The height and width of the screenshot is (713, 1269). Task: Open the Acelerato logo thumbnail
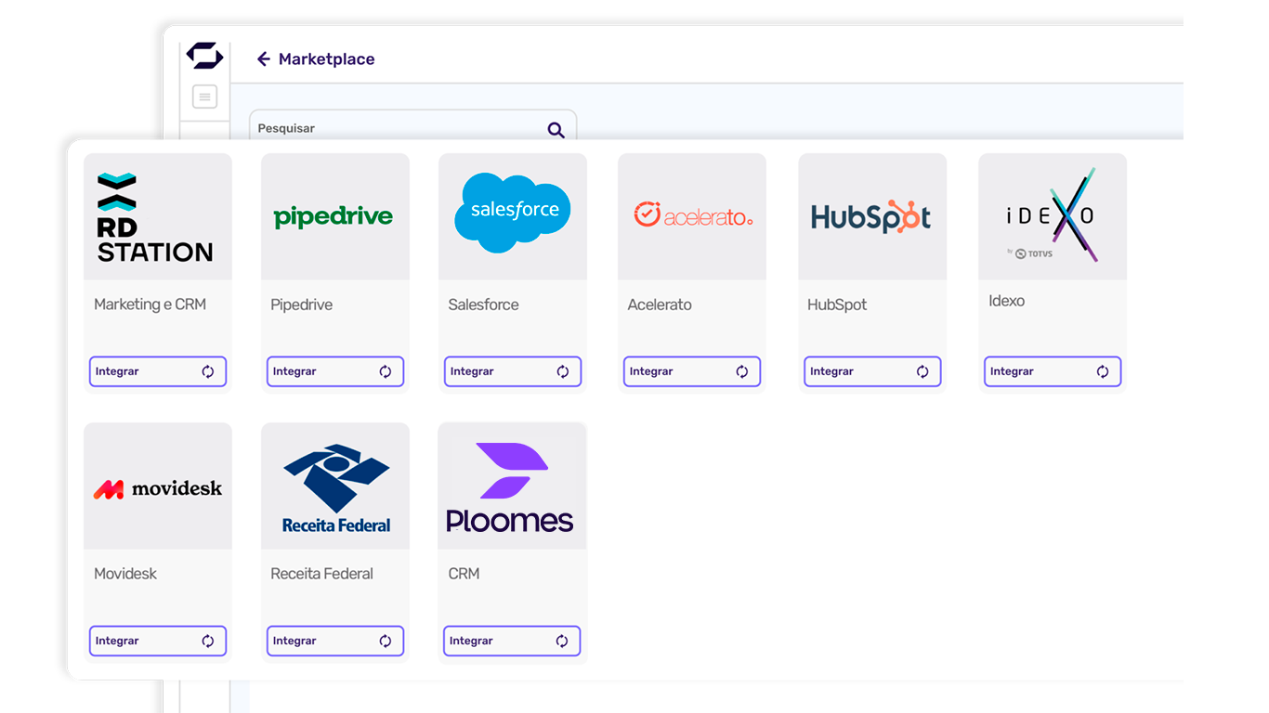[692, 216]
